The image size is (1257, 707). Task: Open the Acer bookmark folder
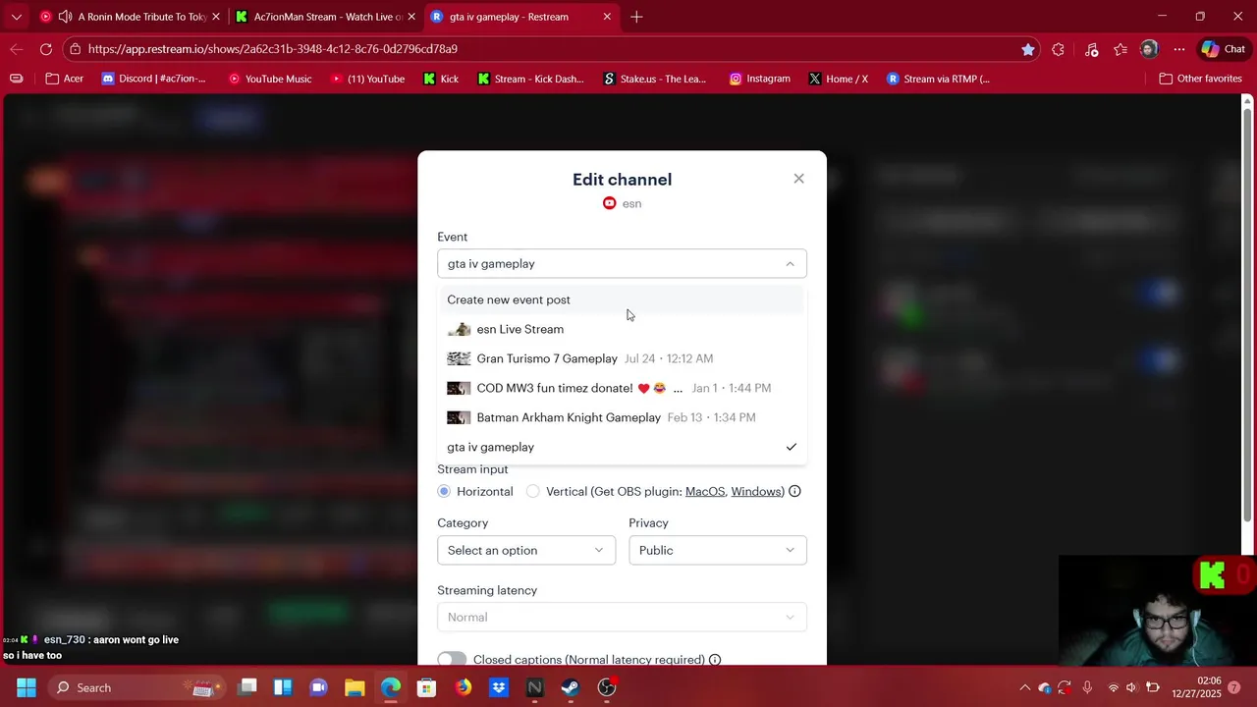click(x=65, y=79)
